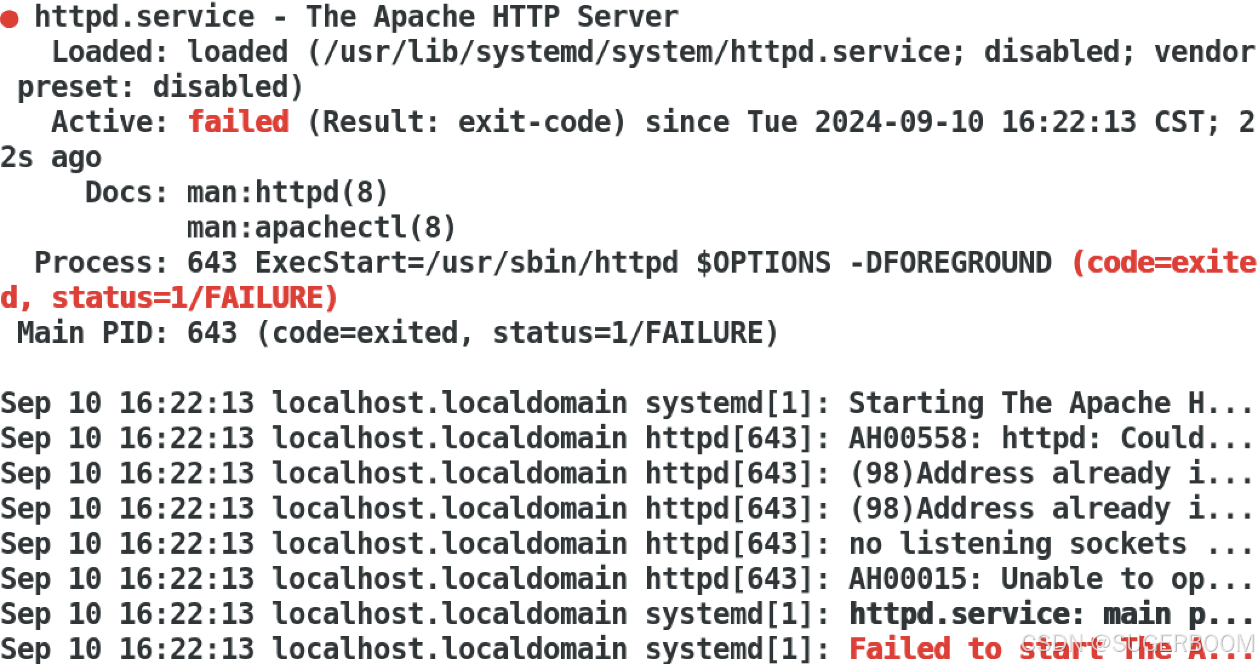Click the '$OPTIONS' variable in the Process line
The height and width of the screenshot is (664, 1258).
tap(764, 263)
